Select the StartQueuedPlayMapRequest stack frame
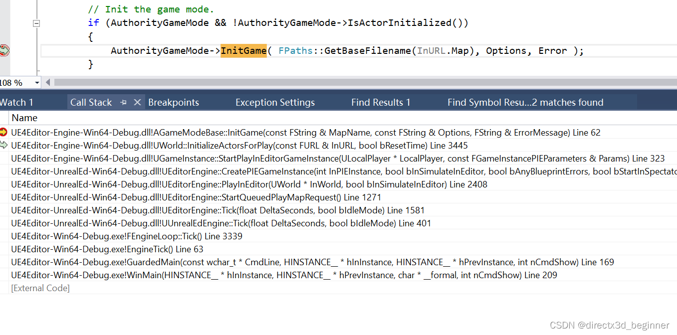This screenshot has width=677, height=335. (196, 197)
